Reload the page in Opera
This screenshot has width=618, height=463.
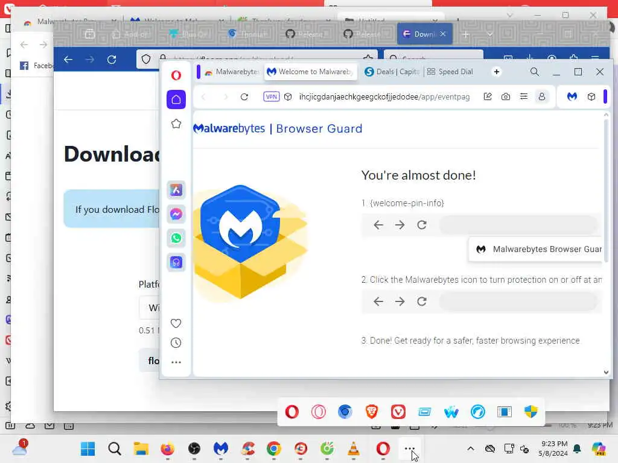tap(244, 97)
